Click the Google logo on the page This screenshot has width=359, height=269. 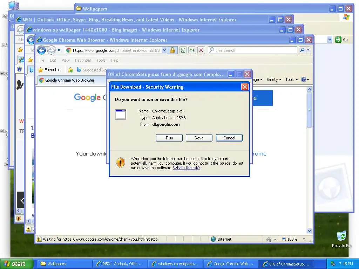click(x=87, y=97)
